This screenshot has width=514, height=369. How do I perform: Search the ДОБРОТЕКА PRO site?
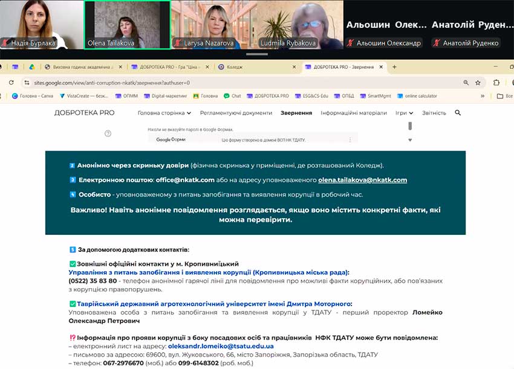[x=458, y=112]
